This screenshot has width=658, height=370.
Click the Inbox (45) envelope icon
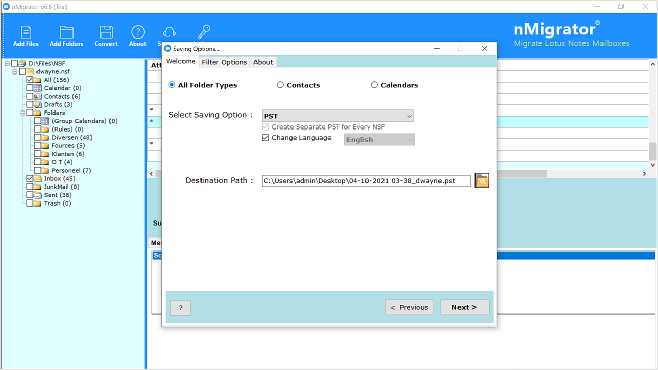coord(38,178)
